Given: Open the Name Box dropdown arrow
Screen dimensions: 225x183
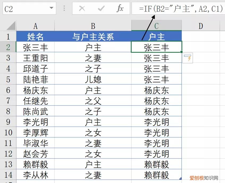Looking at the screenshot, I should tap(52, 8).
